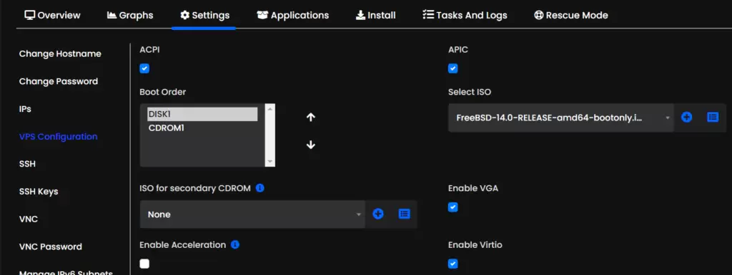
Task: Open the Select ISO FreeBSD dropdown
Action: [x=560, y=118]
